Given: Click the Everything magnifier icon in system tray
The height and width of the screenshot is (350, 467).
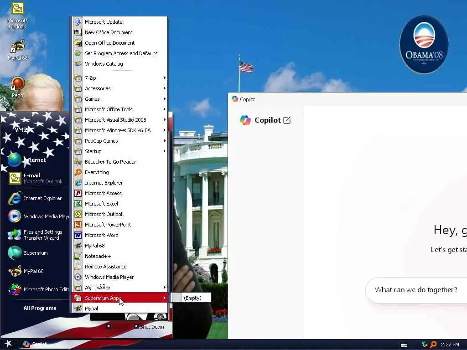Looking at the screenshot, I should pyautogui.click(x=433, y=345).
